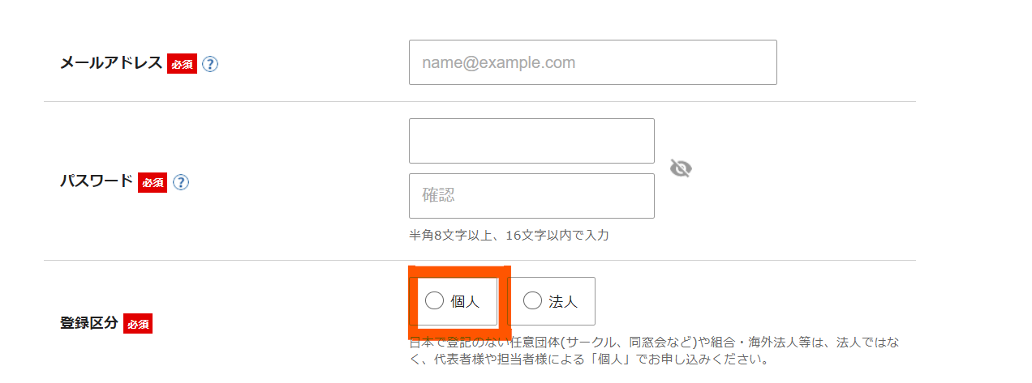Click the 法人 option label text
The width and height of the screenshot is (1032, 383).
coord(563,302)
